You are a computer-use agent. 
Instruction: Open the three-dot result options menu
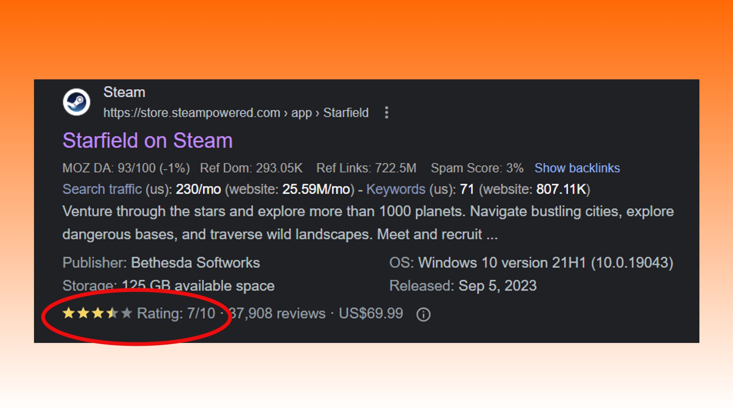click(386, 113)
